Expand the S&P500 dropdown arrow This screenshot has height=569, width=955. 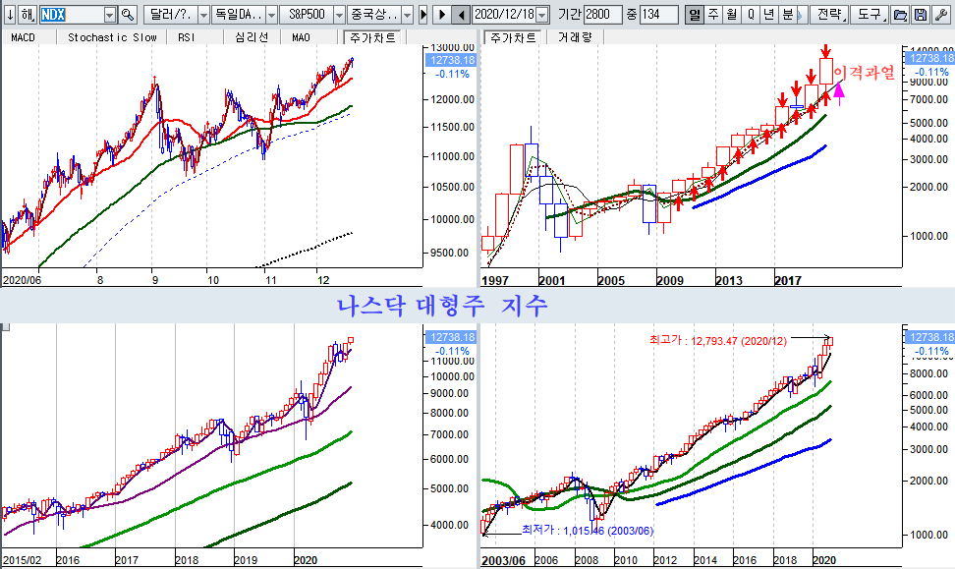pos(340,15)
